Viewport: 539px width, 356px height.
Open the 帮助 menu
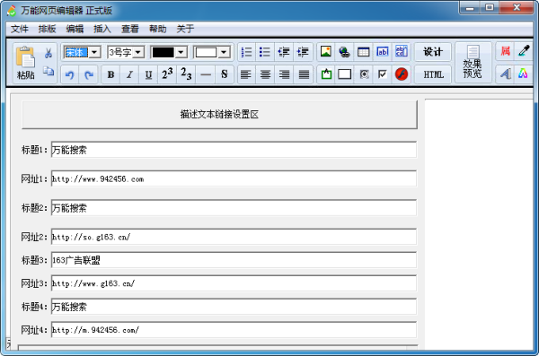click(157, 30)
